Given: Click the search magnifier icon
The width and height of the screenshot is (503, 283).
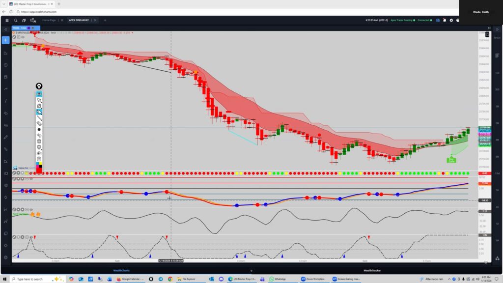Looking at the screenshot, I should click(x=16, y=20).
